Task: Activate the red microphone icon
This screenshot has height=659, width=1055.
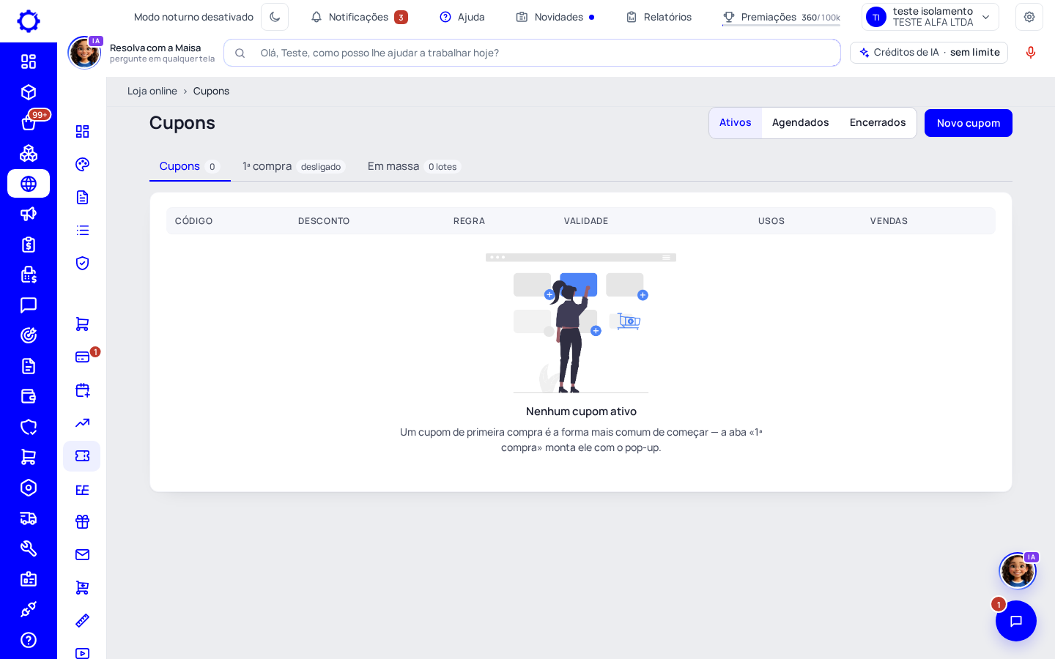Action: (x=1031, y=53)
